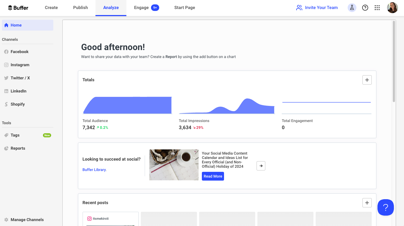
Task: Click the help question mark icon
Action: 365,8
